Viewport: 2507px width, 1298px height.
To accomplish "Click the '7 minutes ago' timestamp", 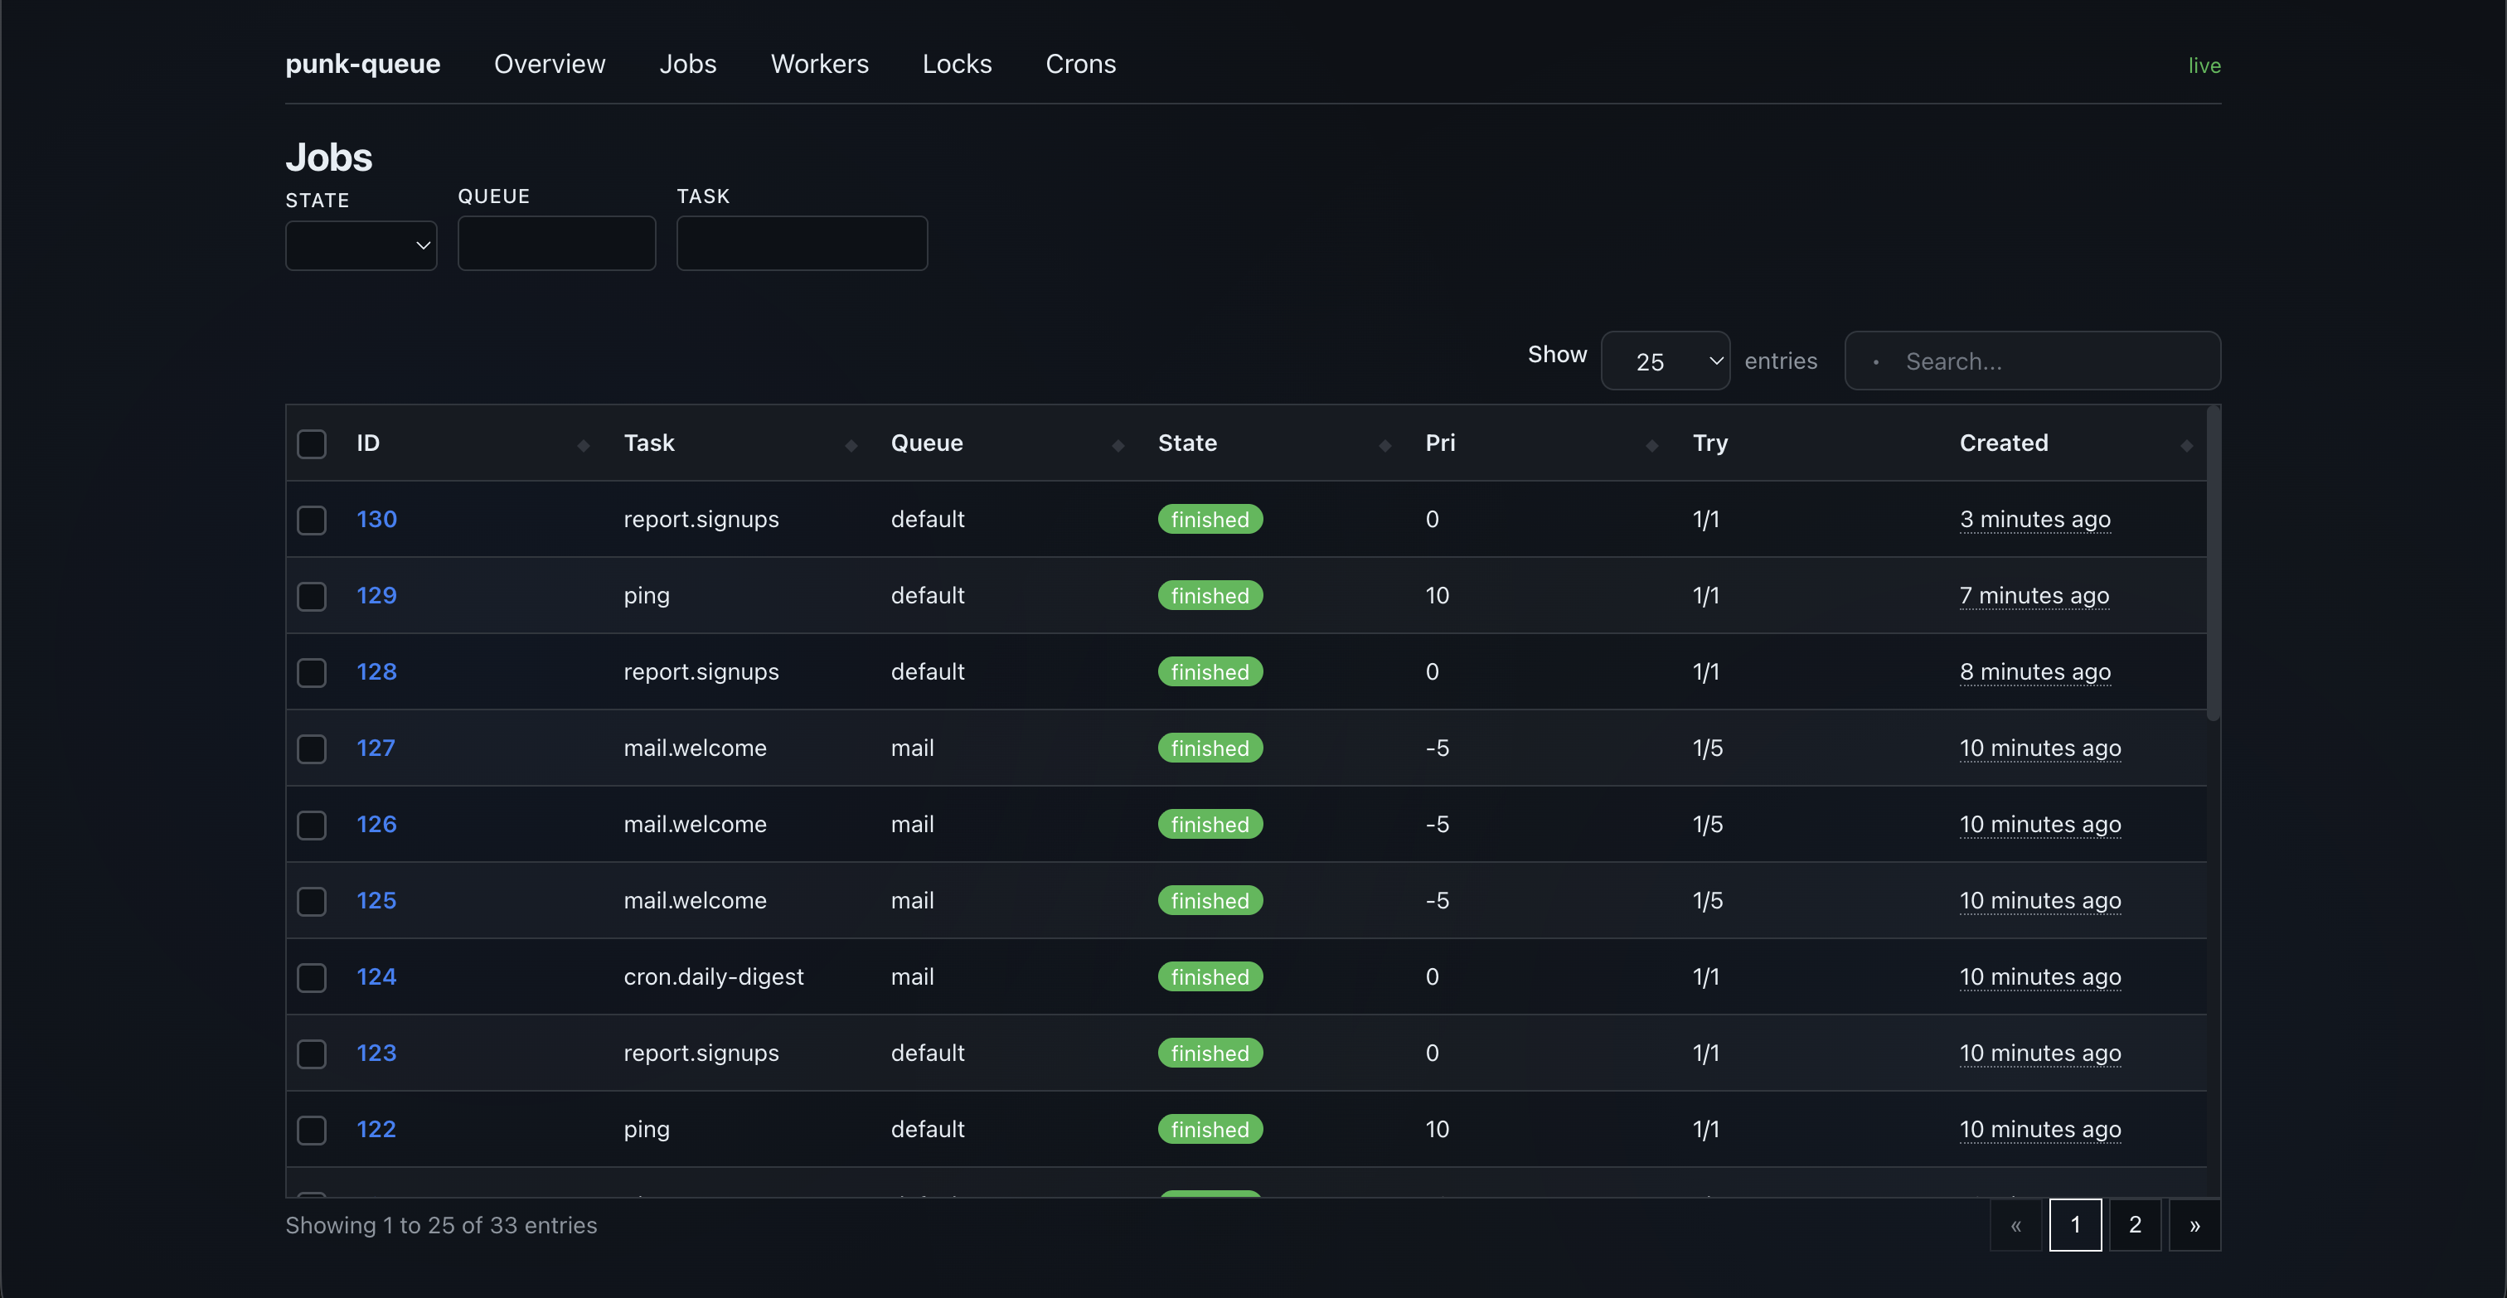I will 2034,594.
